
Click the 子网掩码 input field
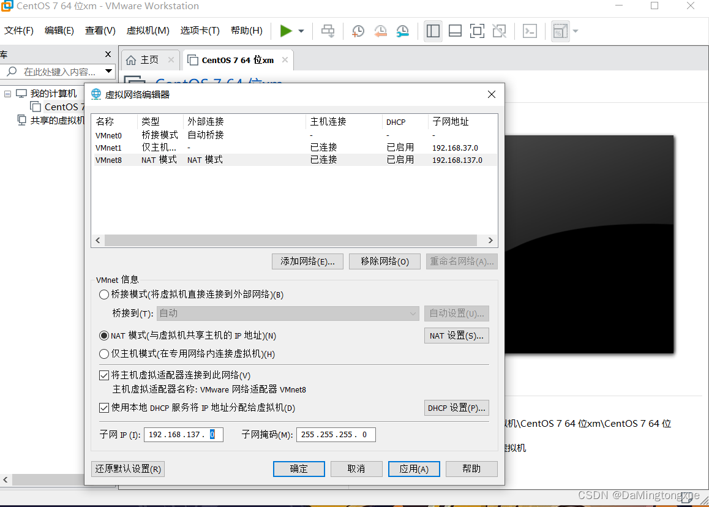click(336, 435)
